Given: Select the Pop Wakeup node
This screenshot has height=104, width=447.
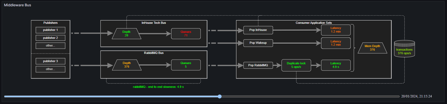Looking at the screenshot, I should 258,43.
